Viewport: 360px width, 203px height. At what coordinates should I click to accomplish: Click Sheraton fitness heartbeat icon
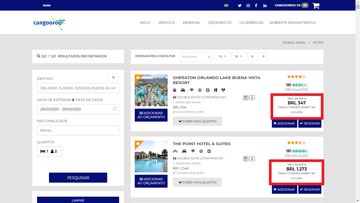click(223, 90)
